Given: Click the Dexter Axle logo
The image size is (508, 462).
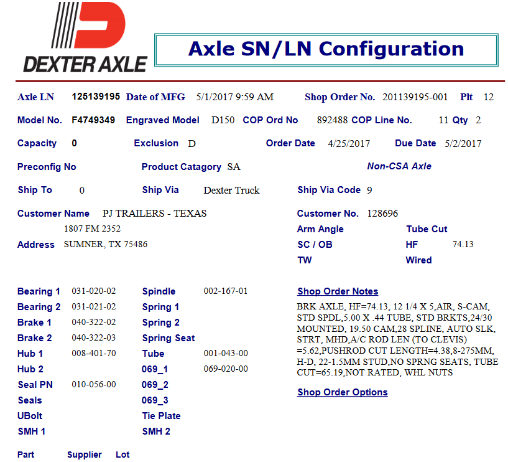Looking at the screenshot, I should [x=85, y=38].
